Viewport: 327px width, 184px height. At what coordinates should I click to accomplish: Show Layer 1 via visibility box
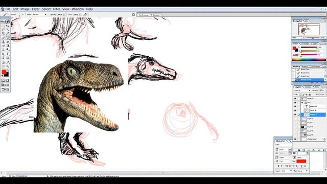(295, 135)
